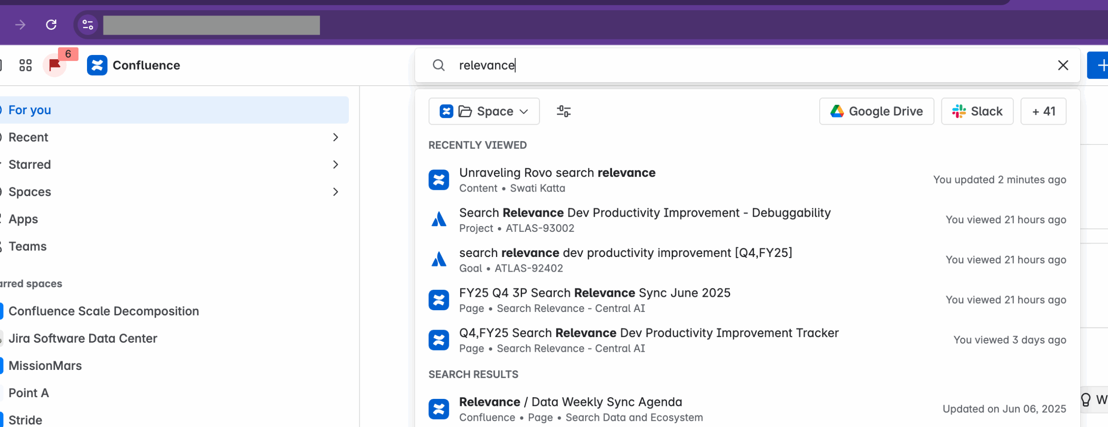Open the search filter sliders icon
The width and height of the screenshot is (1108, 427).
563,112
